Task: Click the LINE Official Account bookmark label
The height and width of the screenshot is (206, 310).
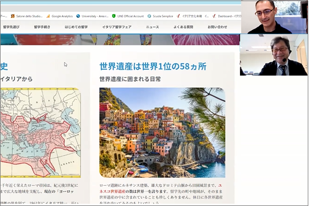Action: pyautogui.click(x=130, y=16)
